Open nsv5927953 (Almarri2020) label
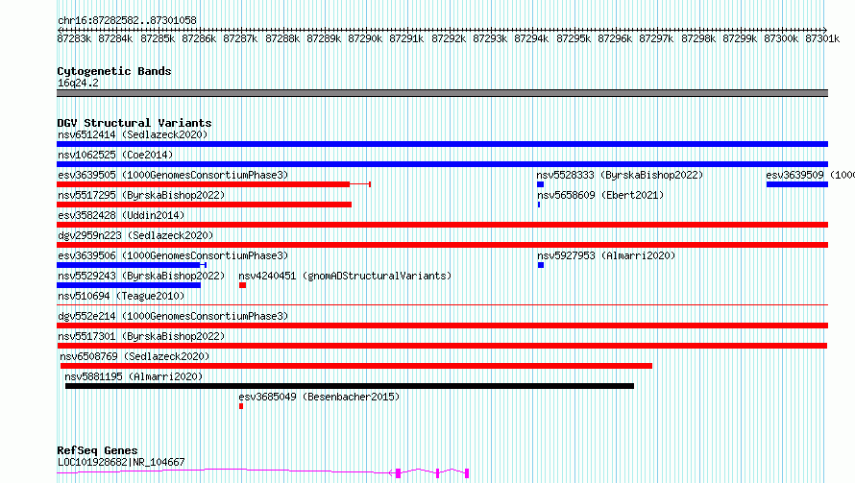 (606, 255)
